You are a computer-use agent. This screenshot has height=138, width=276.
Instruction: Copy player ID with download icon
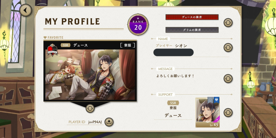pyautogui.click(x=109, y=122)
